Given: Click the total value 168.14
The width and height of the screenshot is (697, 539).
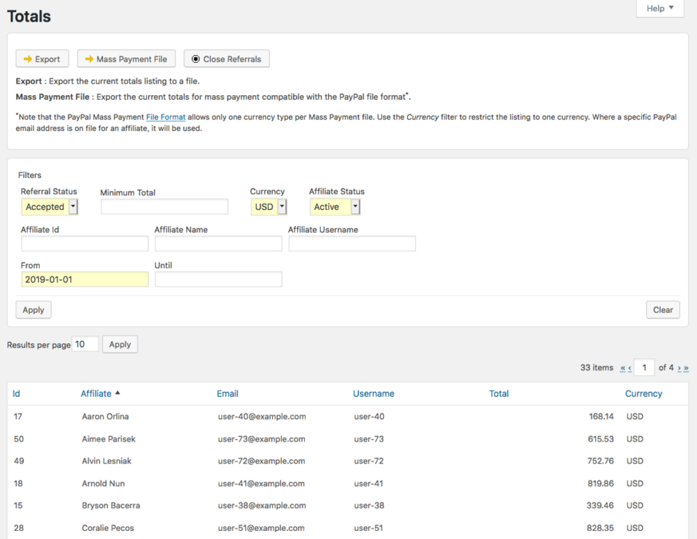Looking at the screenshot, I should pos(601,417).
